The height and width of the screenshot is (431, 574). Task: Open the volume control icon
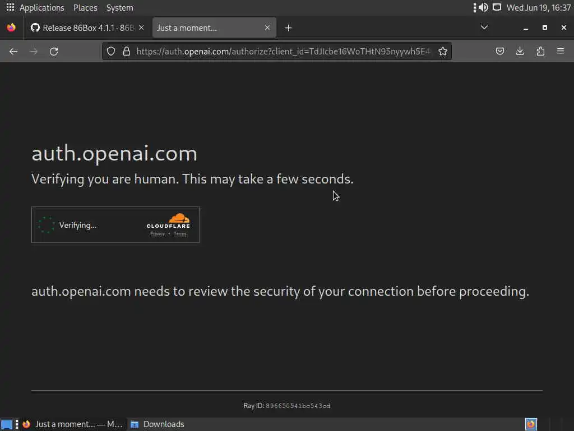point(484,7)
